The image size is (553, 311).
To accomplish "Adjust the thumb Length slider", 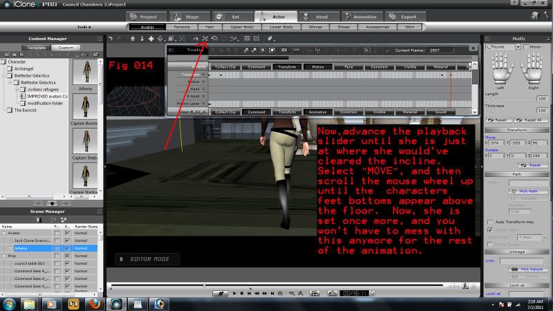I will pos(493,99).
